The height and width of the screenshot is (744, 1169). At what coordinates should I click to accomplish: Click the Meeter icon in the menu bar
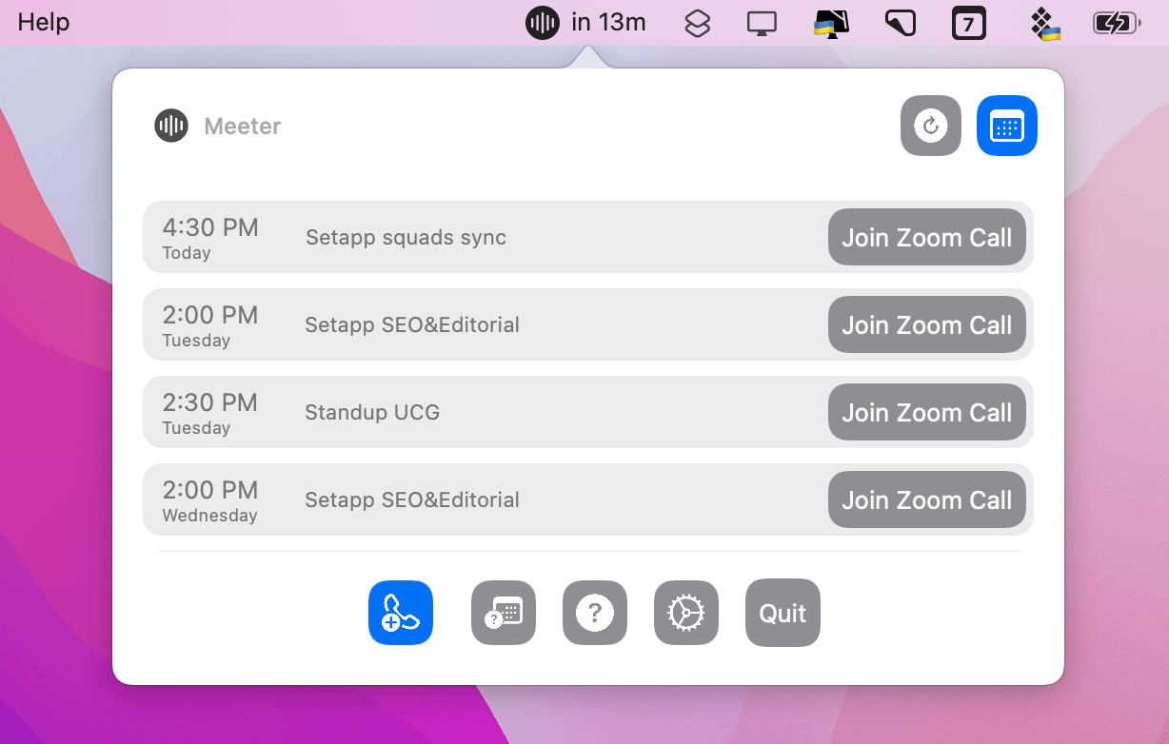[x=542, y=22]
